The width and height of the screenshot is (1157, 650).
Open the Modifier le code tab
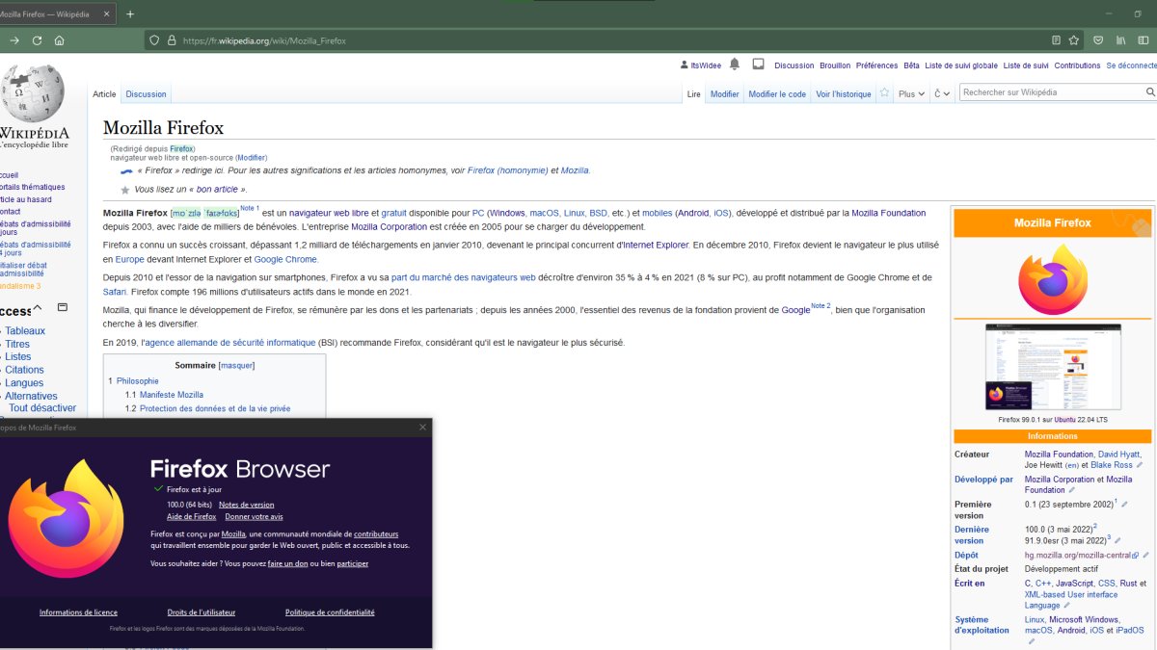pos(777,94)
